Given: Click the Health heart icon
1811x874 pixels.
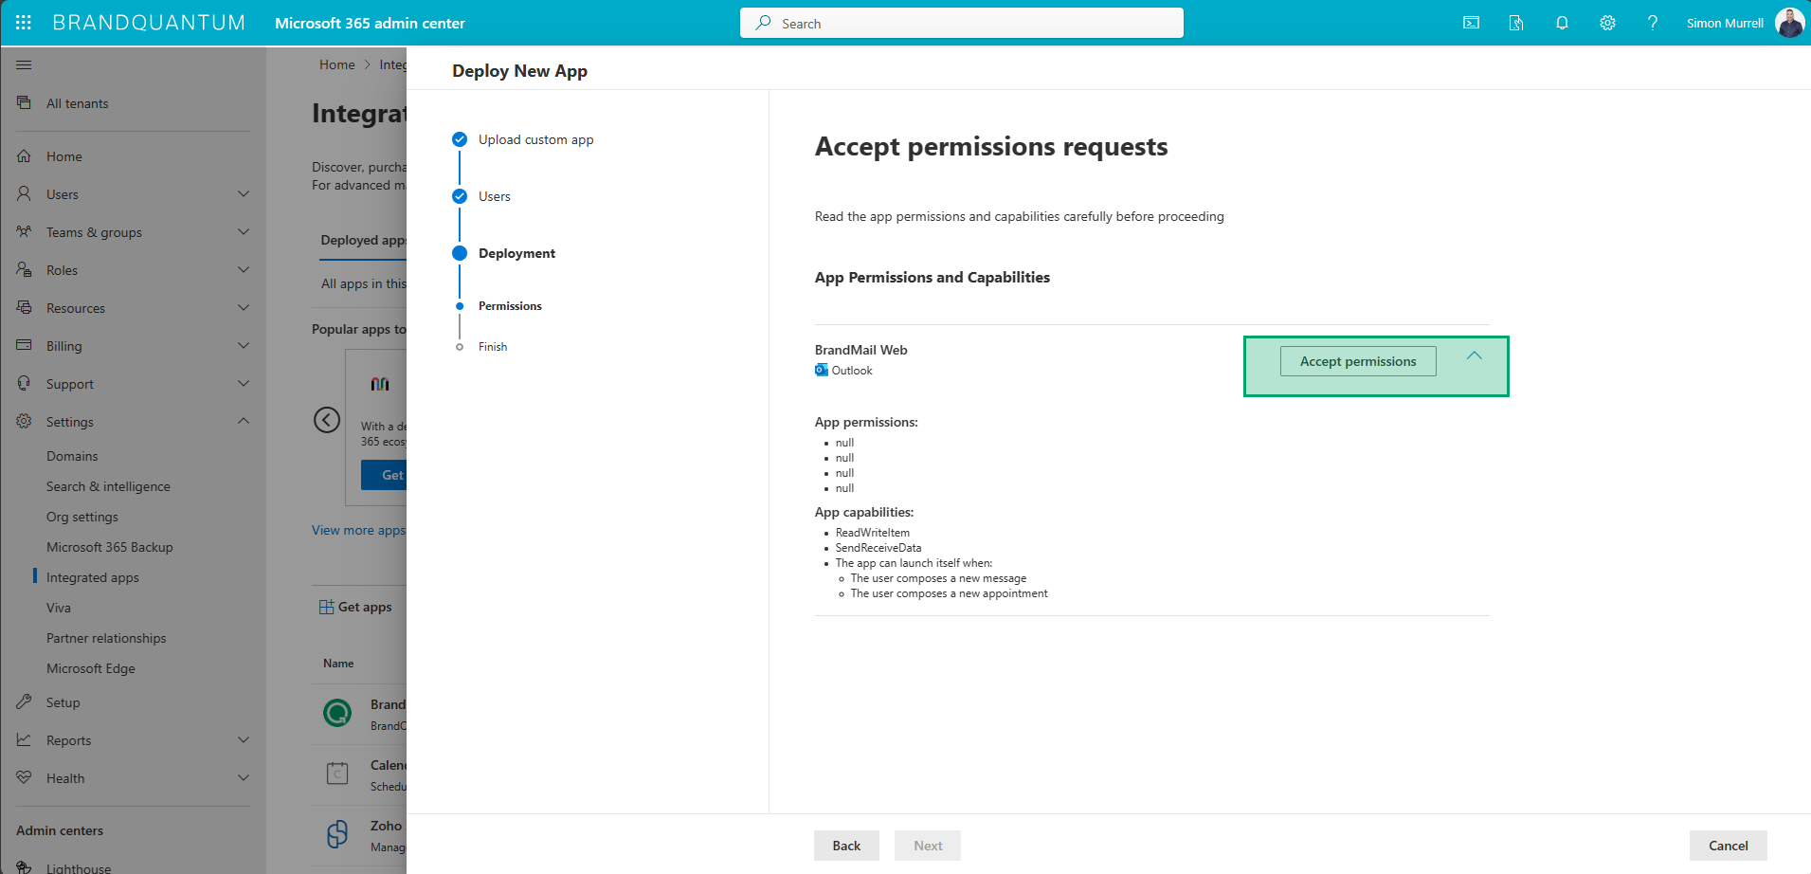Looking at the screenshot, I should click(x=24, y=777).
